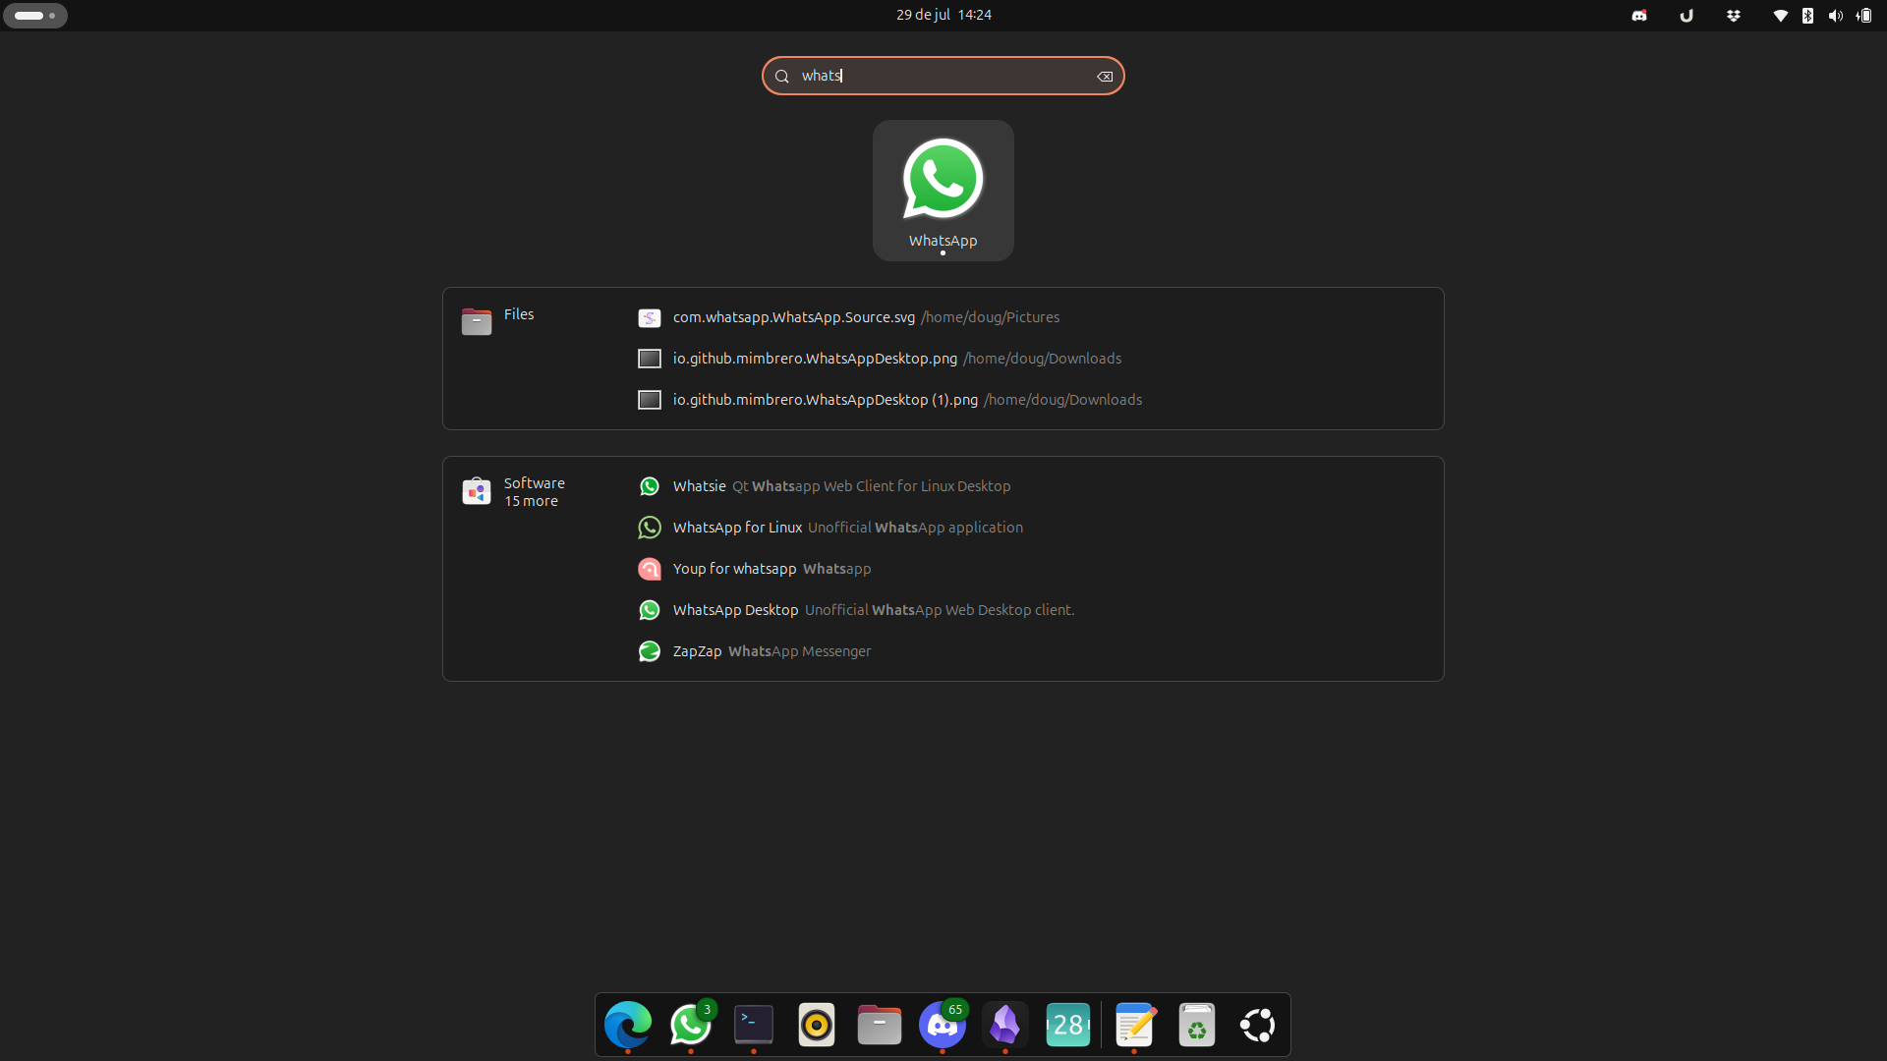The height and width of the screenshot is (1061, 1887).
Task: Open the clock and calendar menu
Action: pyautogui.click(x=943, y=15)
